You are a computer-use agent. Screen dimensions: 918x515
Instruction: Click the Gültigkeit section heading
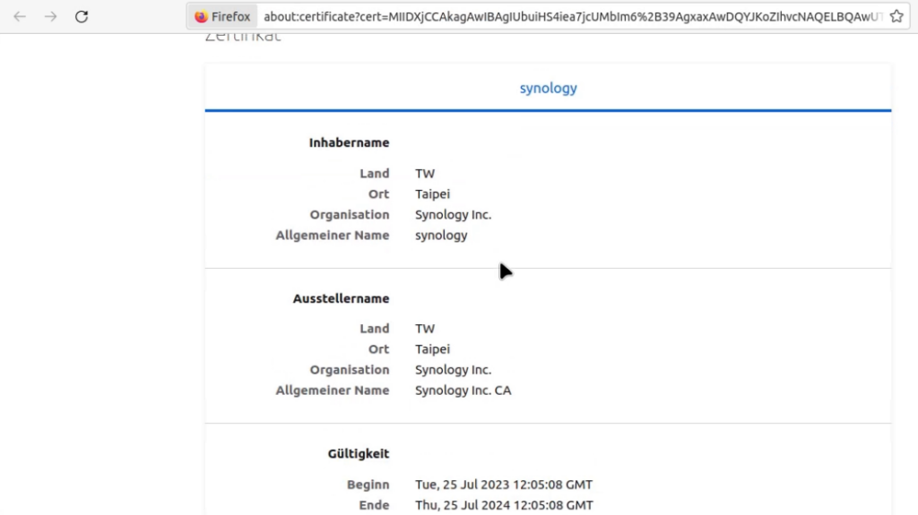tap(359, 453)
